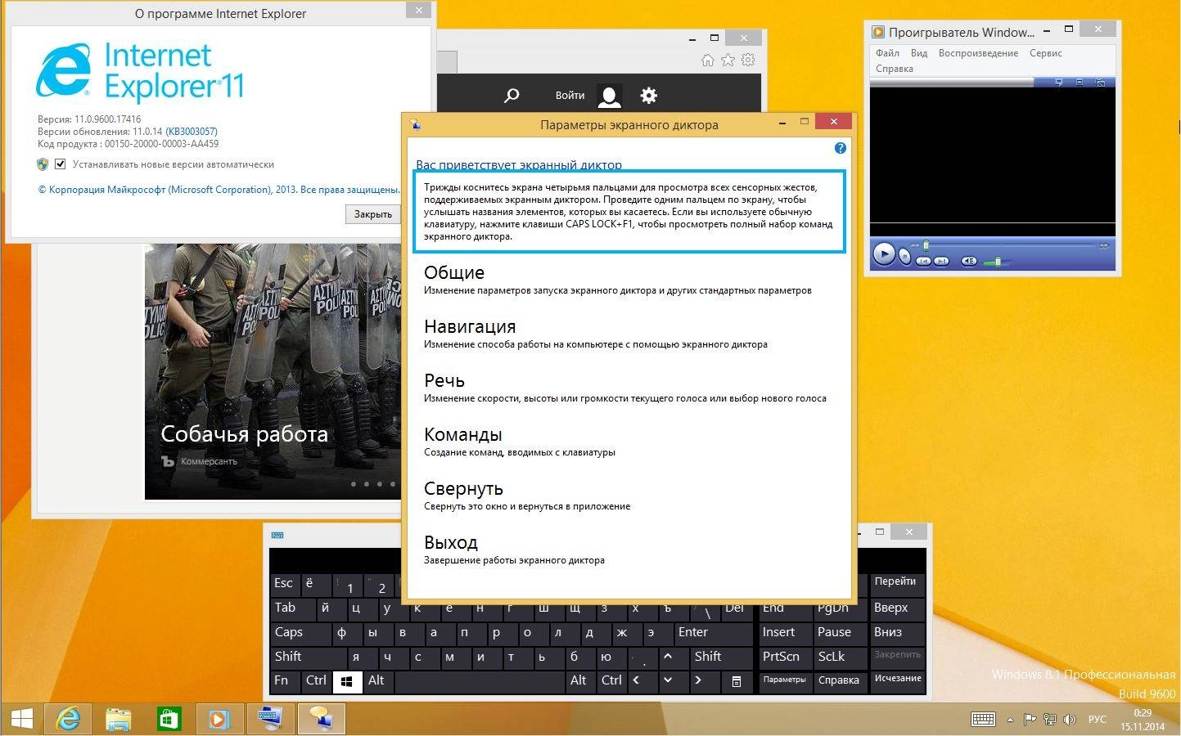Screen dimensions: 1181x736
Task: Click Previous track in Windows Media Player
Action: 923,261
